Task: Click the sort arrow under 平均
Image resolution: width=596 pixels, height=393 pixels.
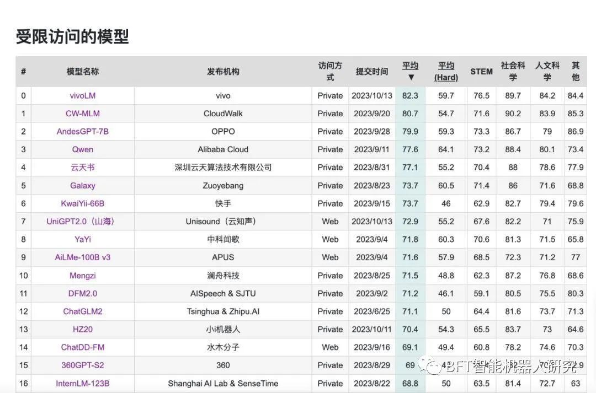Action: [x=411, y=78]
